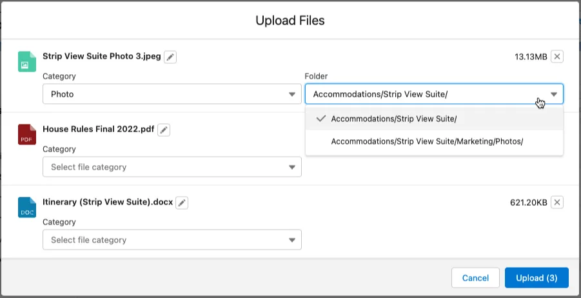This screenshot has width=581, height=298.
Task: Rename House Rules Final 2022.pdf with pencil icon
Action: [164, 130]
